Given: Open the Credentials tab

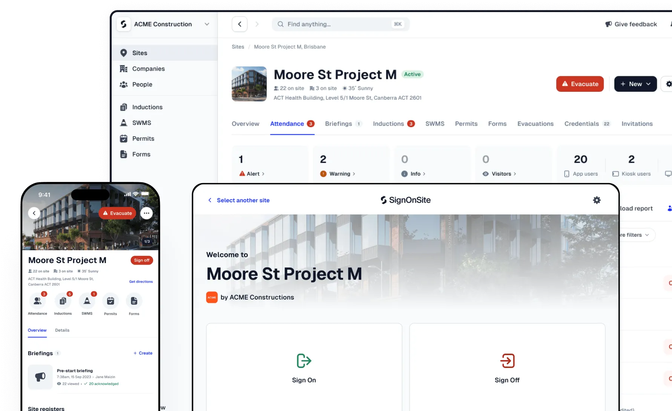Looking at the screenshot, I should 581,124.
